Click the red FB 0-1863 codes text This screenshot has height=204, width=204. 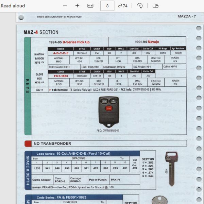pos(61,76)
